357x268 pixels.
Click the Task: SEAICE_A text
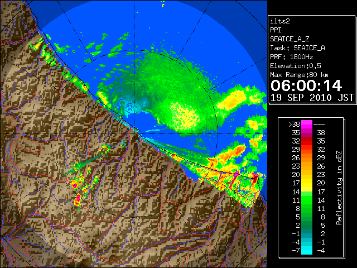[x=297, y=48]
